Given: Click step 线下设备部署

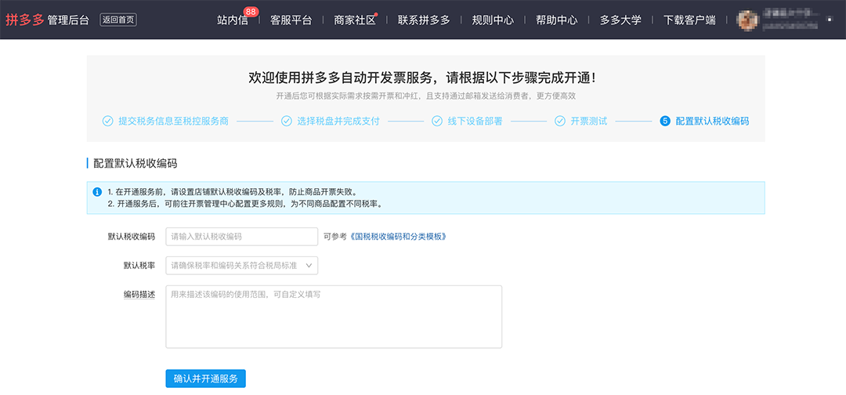Looking at the screenshot, I should [x=475, y=121].
